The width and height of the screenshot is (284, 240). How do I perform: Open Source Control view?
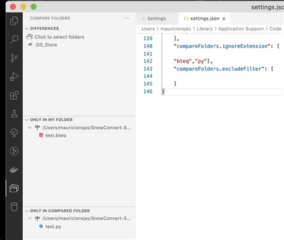click(14, 58)
